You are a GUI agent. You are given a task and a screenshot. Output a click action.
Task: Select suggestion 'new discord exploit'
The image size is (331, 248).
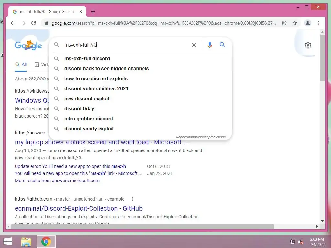[x=140, y=99]
